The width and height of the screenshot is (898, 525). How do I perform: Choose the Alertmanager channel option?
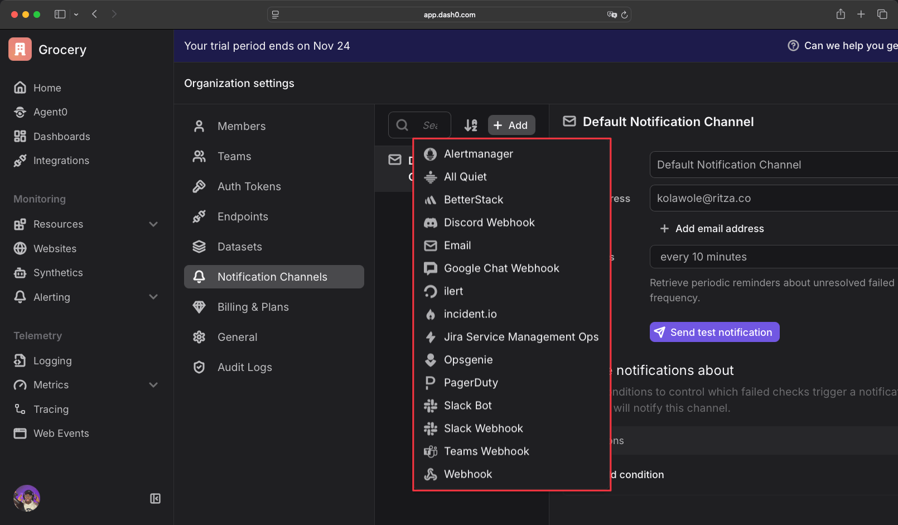click(478, 153)
